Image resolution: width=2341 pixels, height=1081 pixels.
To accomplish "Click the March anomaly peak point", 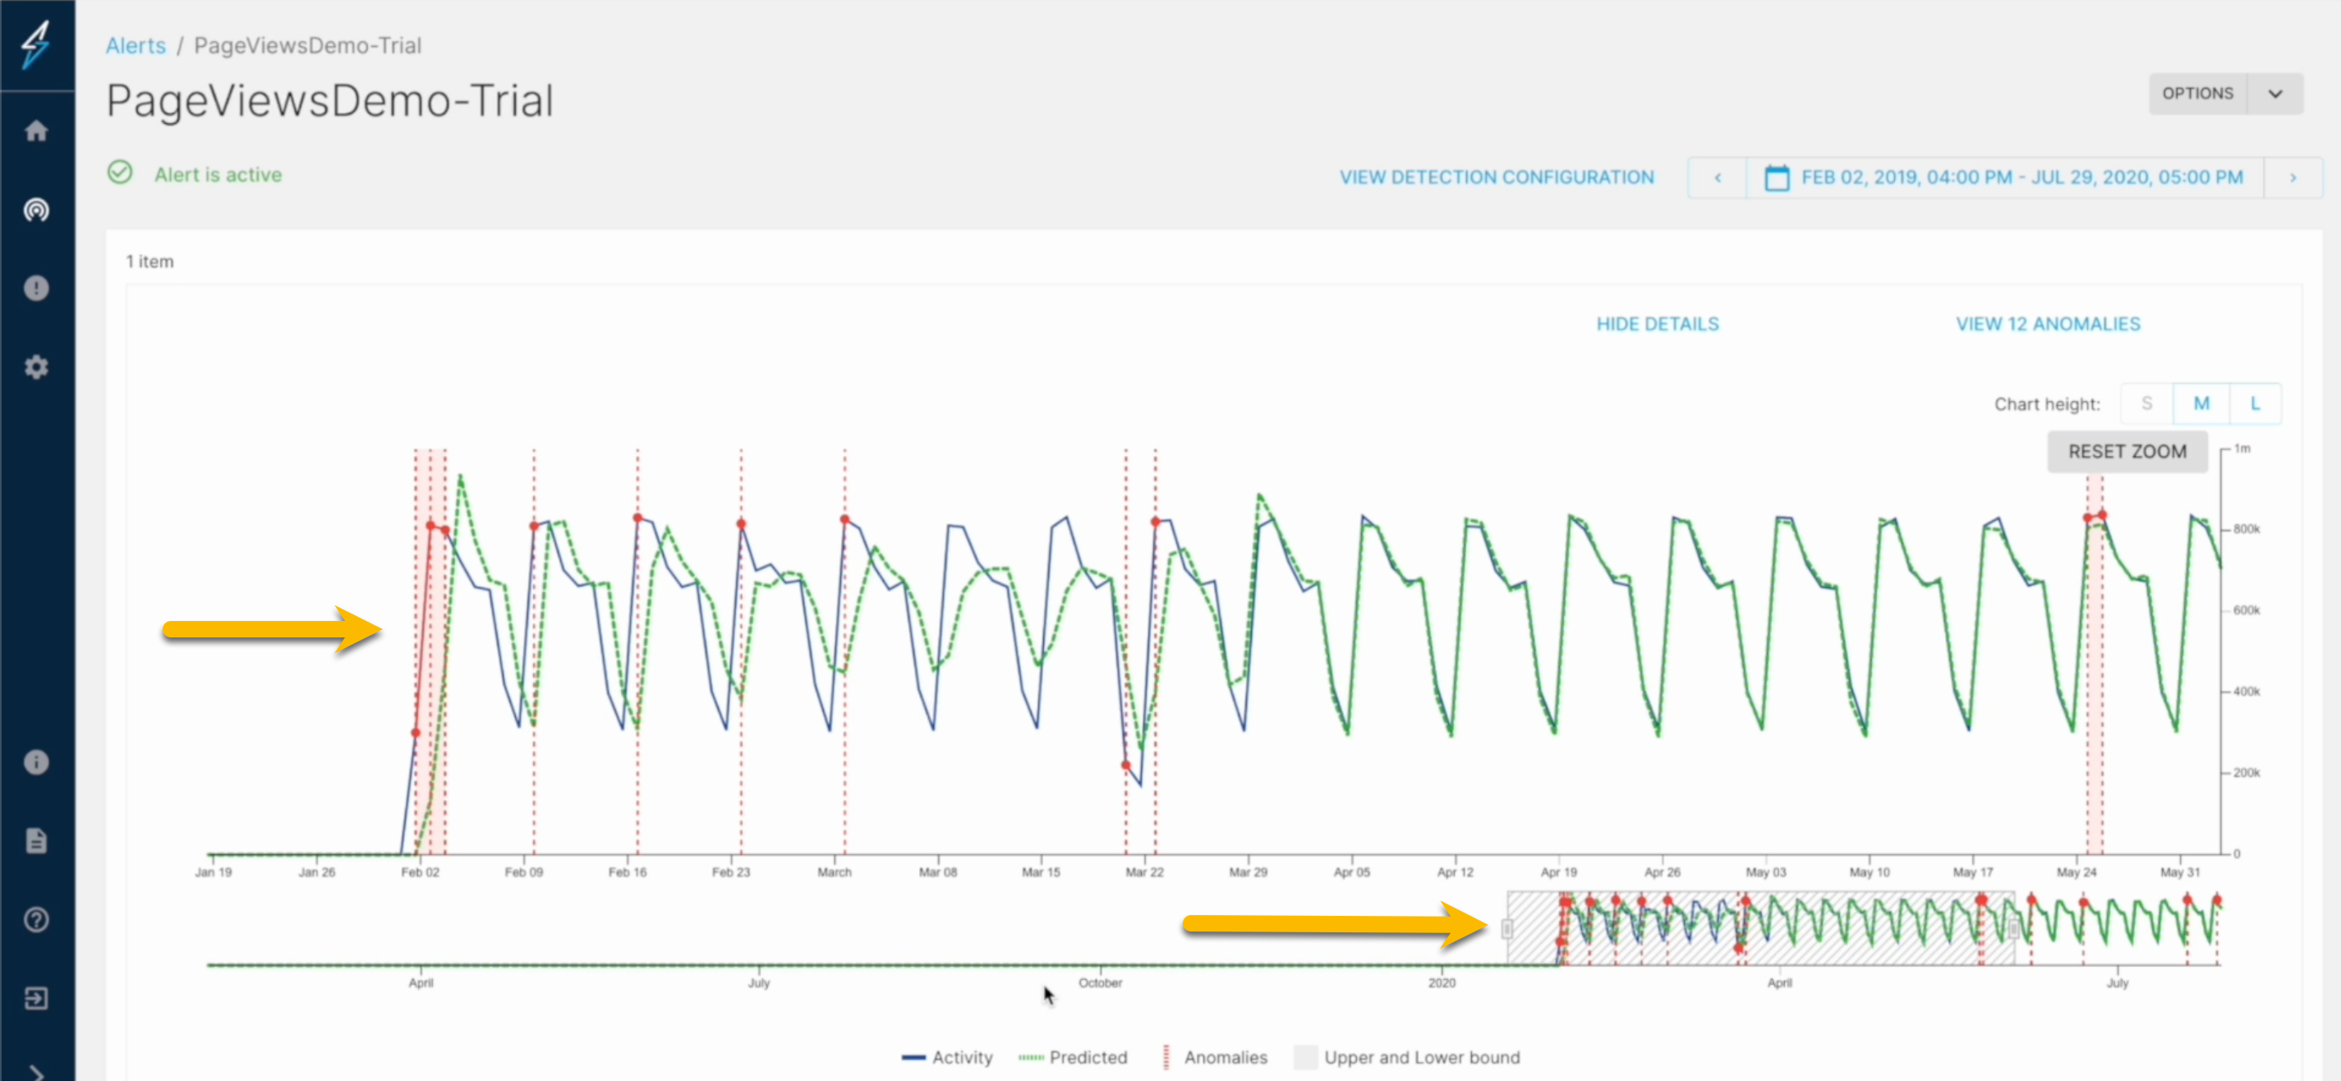I will click(844, 519).
